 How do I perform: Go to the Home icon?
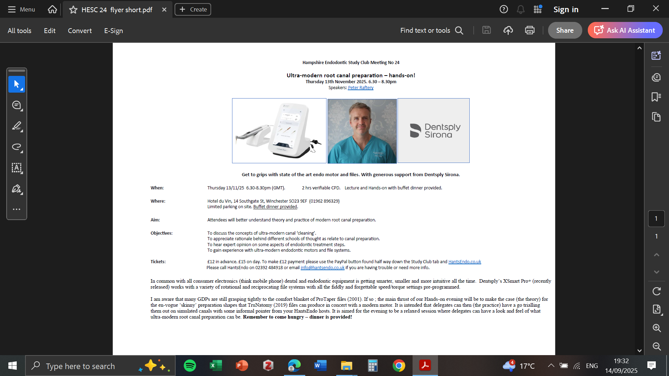click(52, 9)
